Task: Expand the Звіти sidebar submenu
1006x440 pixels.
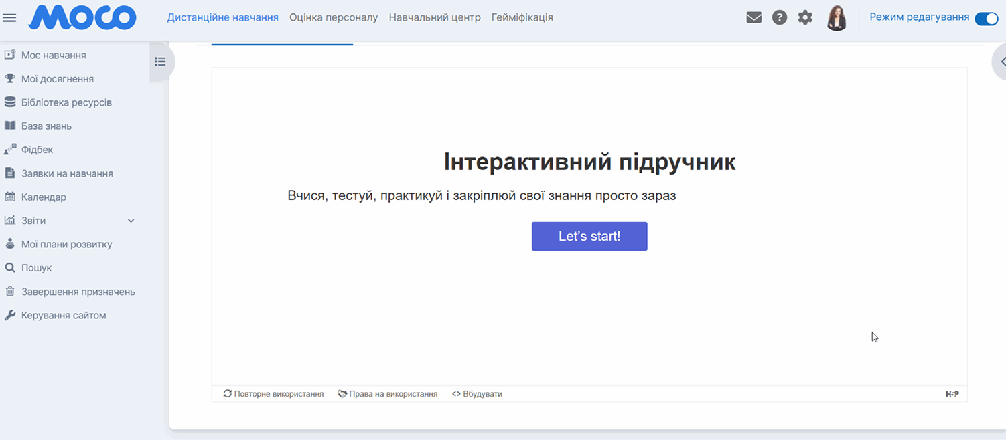Action: 131,221
